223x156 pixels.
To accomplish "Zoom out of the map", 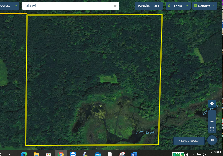I will pyautogui.click(x=212, y=122).
